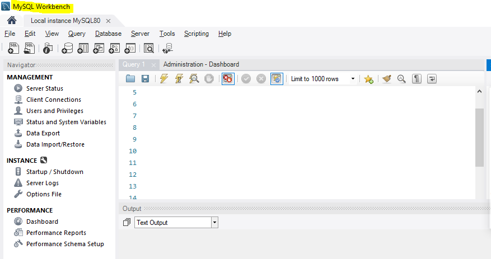The image size is (491, 259).
Task: Rollback the current transaction
Action: pyautogui.click(x=261, y=79)
